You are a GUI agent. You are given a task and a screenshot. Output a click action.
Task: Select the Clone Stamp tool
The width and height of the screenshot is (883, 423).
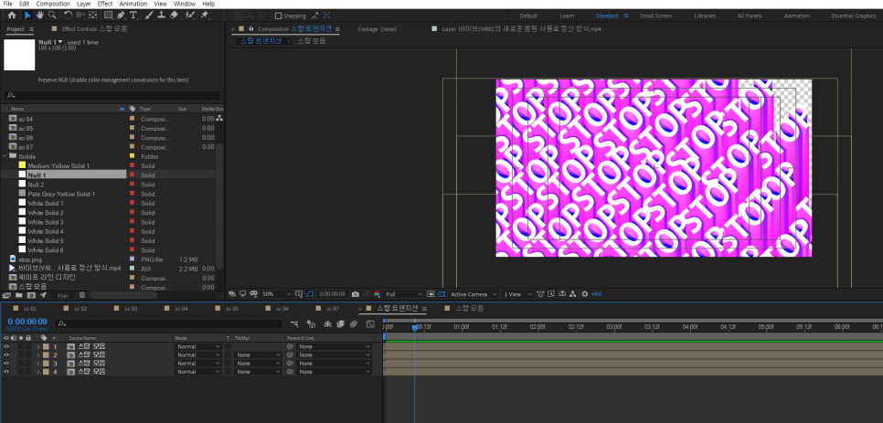pos(161,16)
